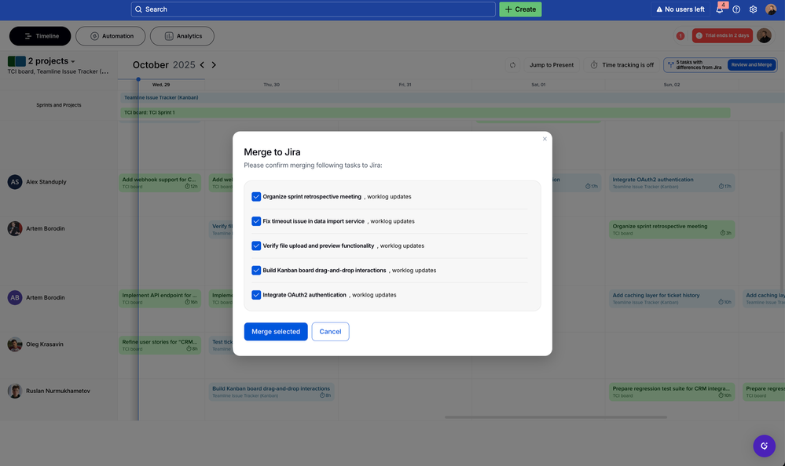This screenshot has height=466, width=785.
Task: Toggle Time tracking is off
Action: tap(622, 65)
